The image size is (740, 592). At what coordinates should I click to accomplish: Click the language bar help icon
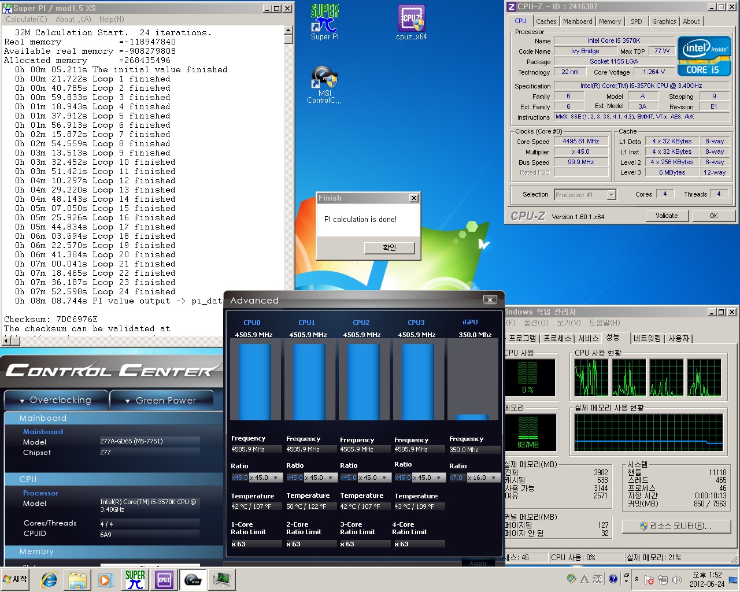613,579
